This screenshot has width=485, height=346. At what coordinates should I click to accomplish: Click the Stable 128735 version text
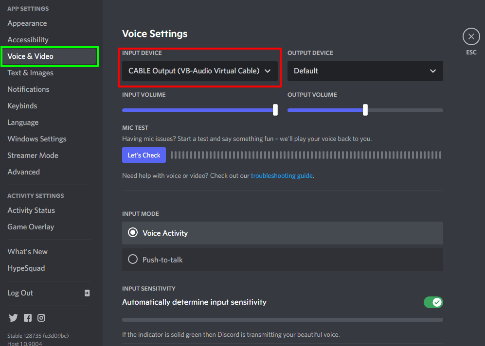[38, 335]
